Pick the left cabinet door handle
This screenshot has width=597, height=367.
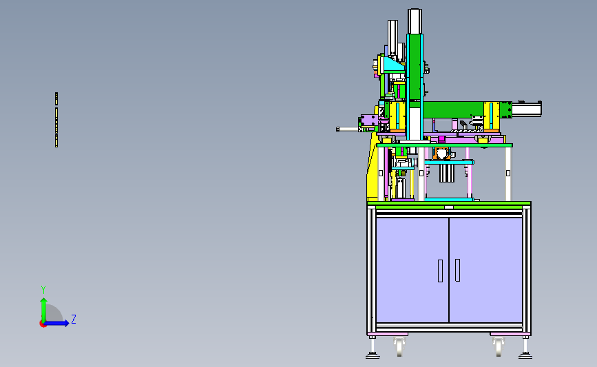440,271
